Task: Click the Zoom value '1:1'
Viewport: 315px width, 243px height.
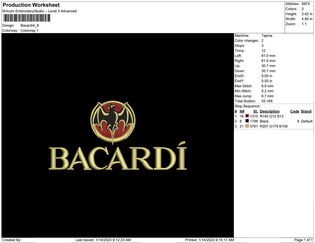Action: pos(304,24)
